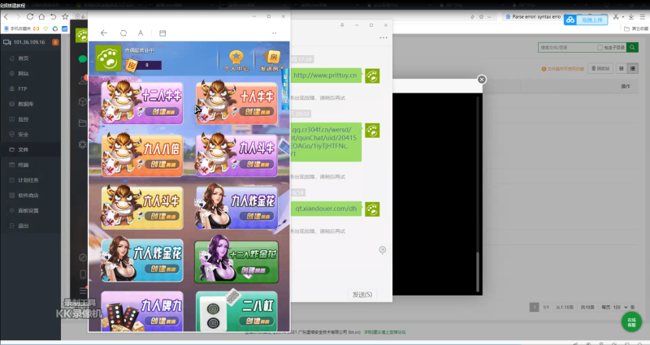Click the 发送(S) send button
Screen dimensions: 650x345
(362, 295)
